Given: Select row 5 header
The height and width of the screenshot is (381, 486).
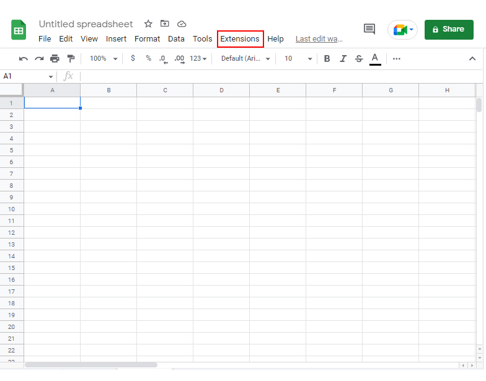Looking at the screenshot, I should 11,150.
